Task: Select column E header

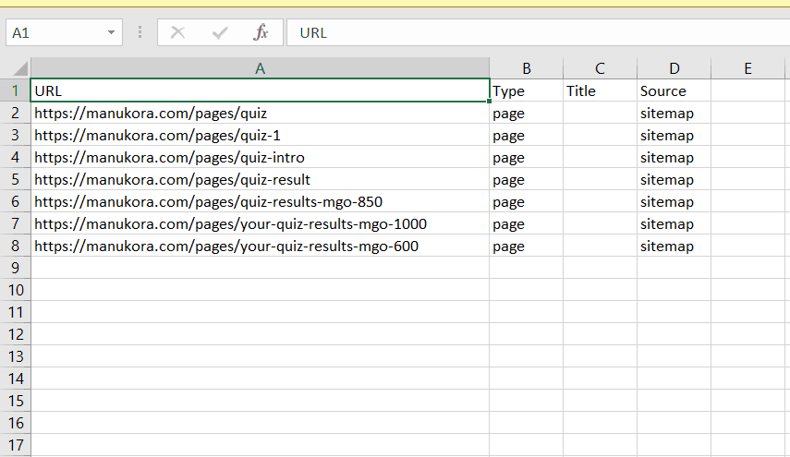Action: pyautogui.click(x=747, y=68)
